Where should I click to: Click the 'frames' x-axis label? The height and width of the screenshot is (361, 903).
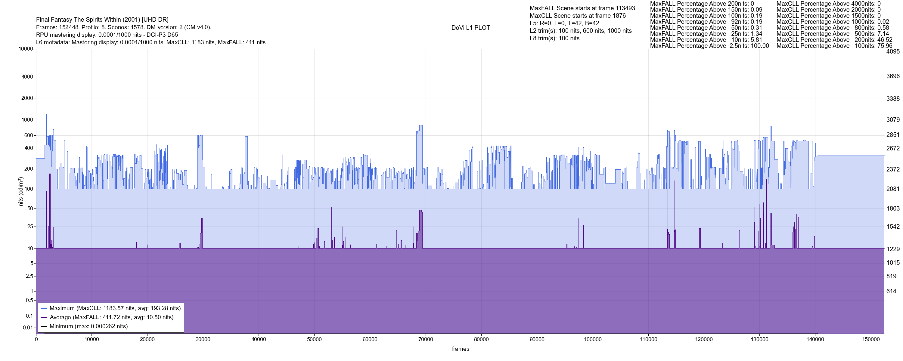[x=460, y=349]
